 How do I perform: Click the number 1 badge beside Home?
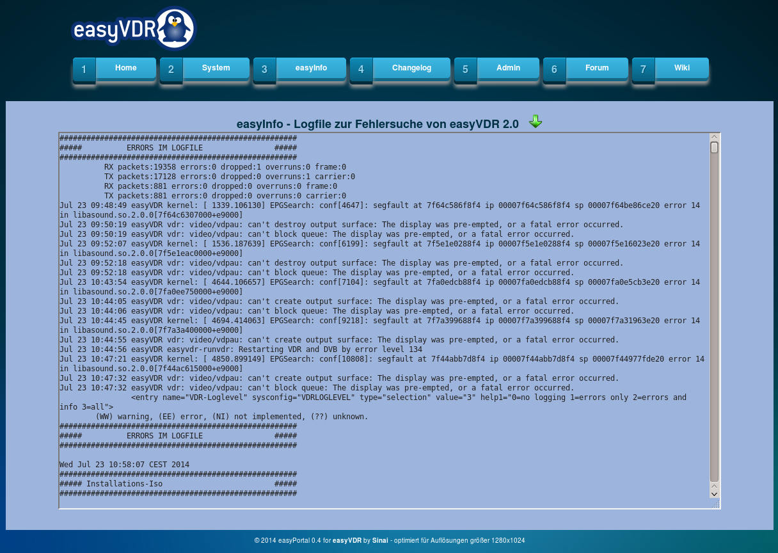click(84, 70)
